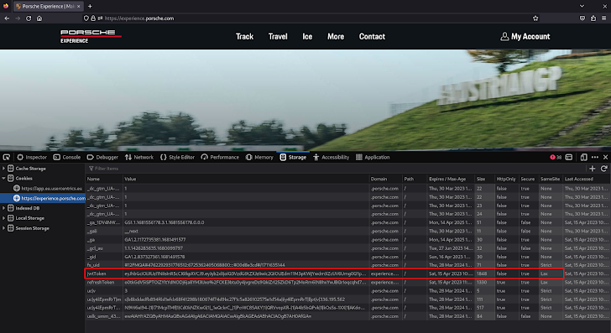This screenshot has width=611, height=333.
Task: Open a new browser tab with plus
Action: click(x=90, y=6)
